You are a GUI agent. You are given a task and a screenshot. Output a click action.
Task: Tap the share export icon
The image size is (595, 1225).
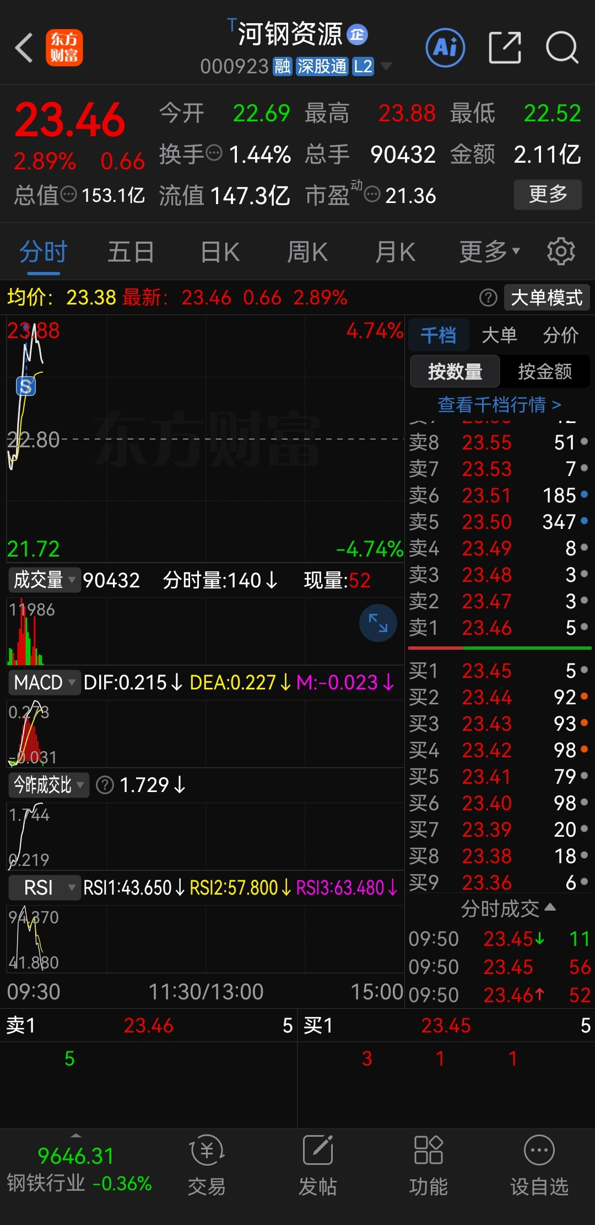pos(505,47)
